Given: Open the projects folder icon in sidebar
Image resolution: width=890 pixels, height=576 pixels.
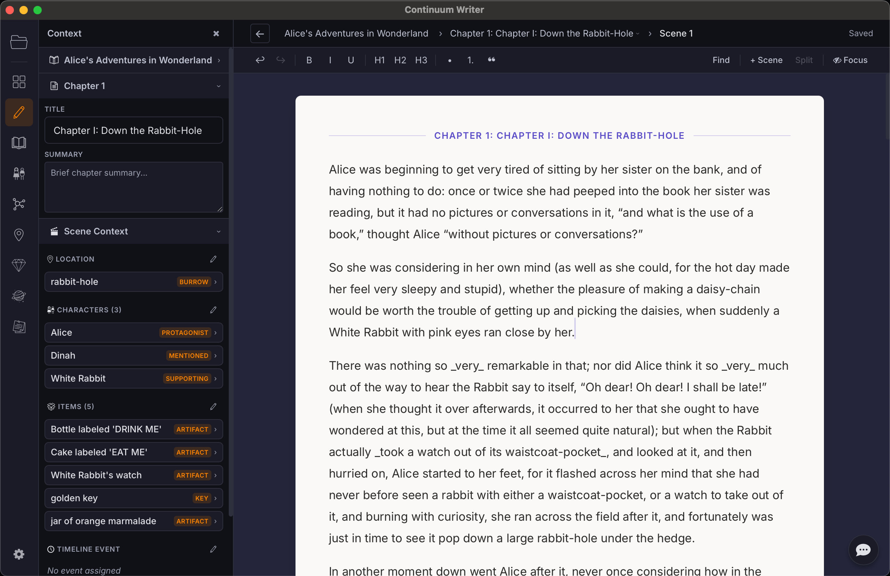Looking at the screenshot, I should (x=19, y=42).
